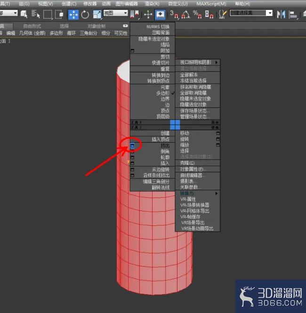The image size is (306, 313).
Task: Activate the Select and Rotate tool
Action: click(85, 15)
